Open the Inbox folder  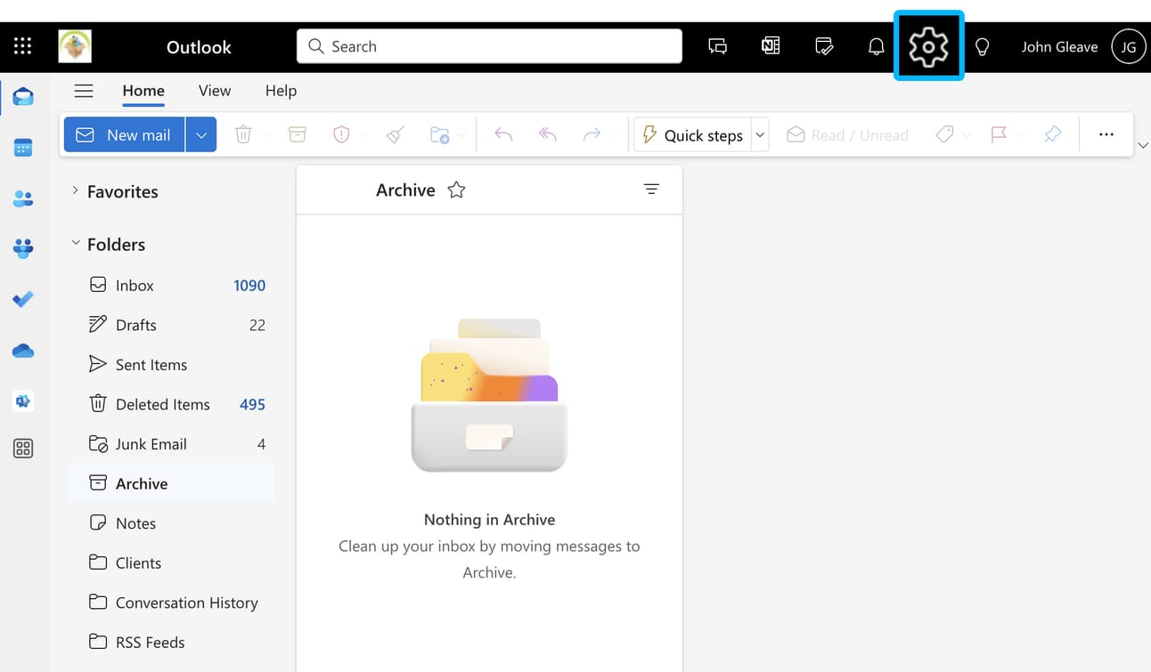pyautogui.click(x=170, y=285)
